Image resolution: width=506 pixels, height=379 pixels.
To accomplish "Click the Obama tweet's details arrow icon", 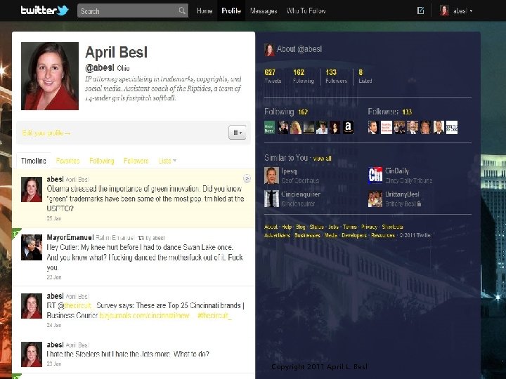I will 247,178.
